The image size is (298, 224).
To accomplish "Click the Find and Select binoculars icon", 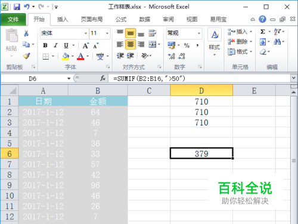I will (277, 42).
